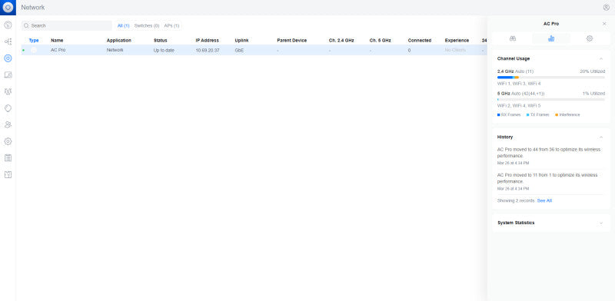Sort by the Experience column header
Viewport: 615px width, 301px height.
pyautogui.click(x=457, y=41)
